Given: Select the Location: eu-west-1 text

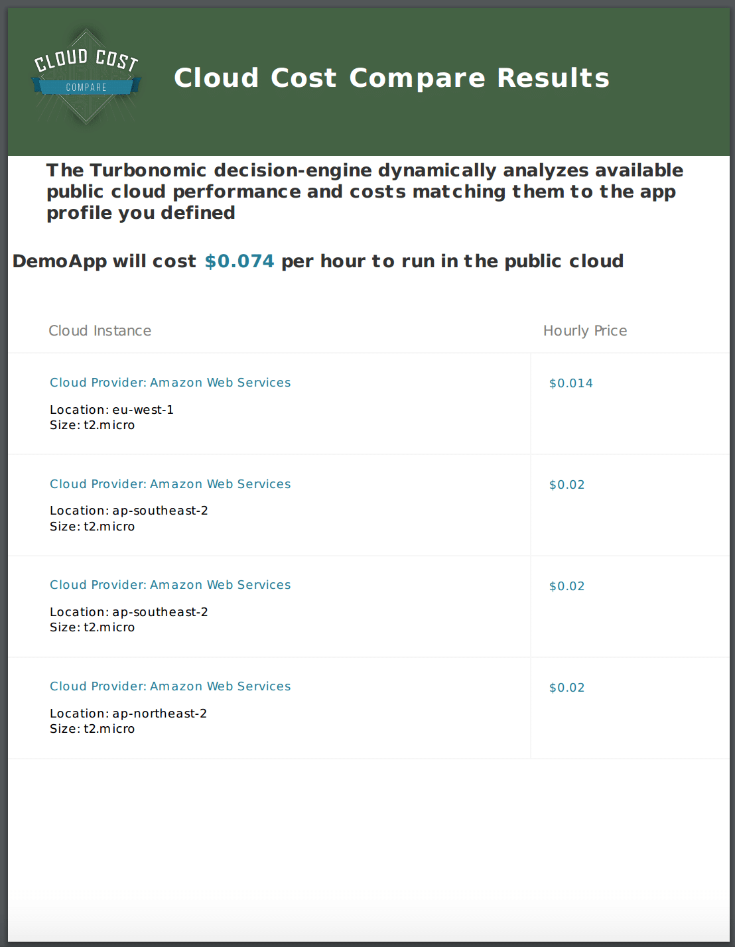Looking at the screenshot, I should point(111,410).
